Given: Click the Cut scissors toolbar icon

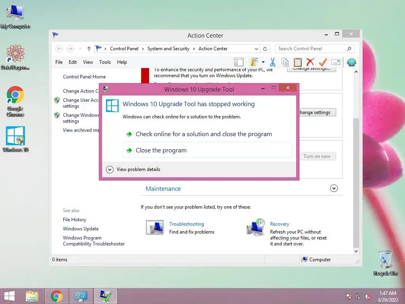Looking at the screenshot, I should pos(273,62).
